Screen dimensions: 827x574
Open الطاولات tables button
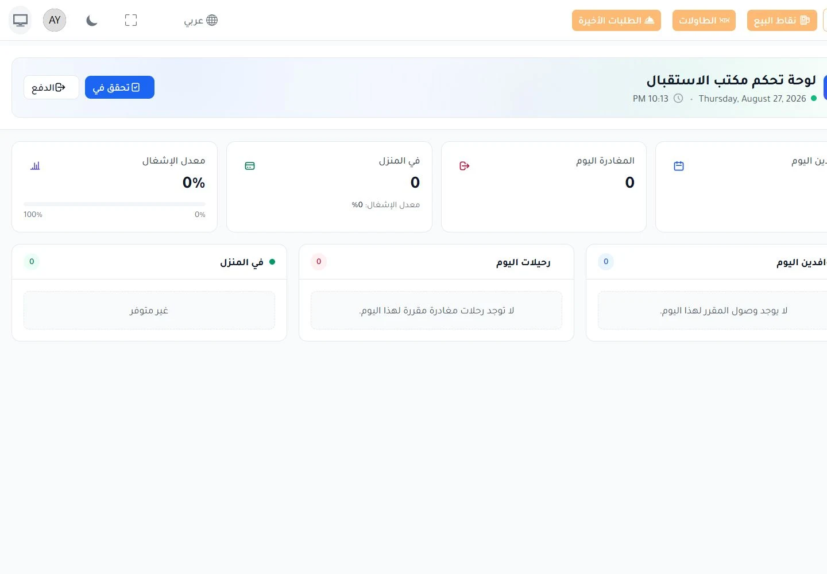click(704, 20)
